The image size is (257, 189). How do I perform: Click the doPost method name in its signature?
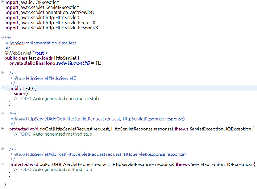click(47, 164)
